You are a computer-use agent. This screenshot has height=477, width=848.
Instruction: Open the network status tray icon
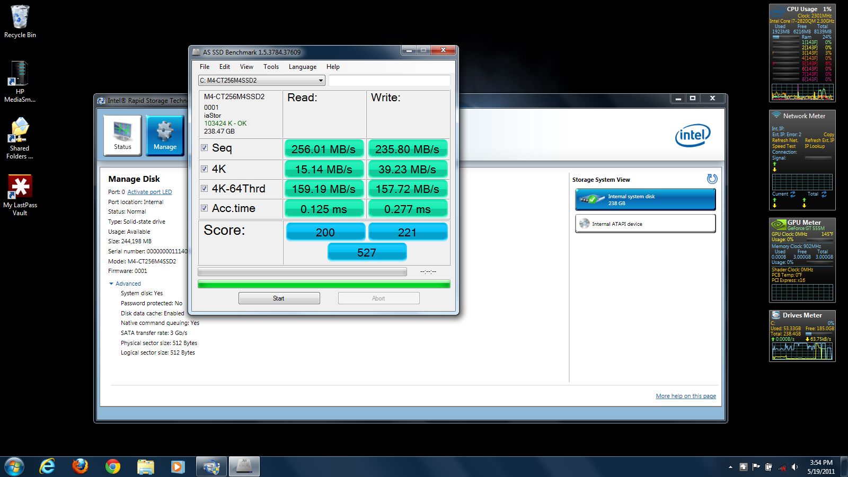782,467
